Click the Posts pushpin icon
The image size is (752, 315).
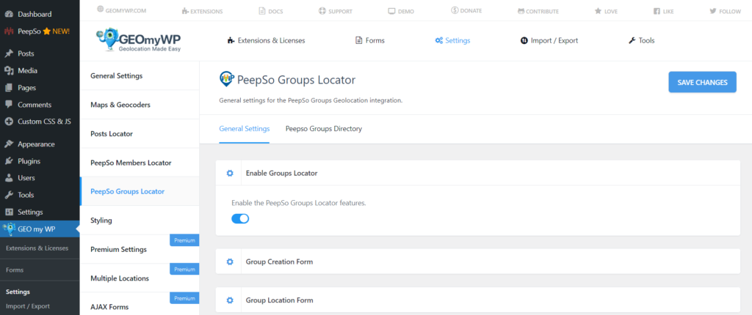[x=9, y=53]
